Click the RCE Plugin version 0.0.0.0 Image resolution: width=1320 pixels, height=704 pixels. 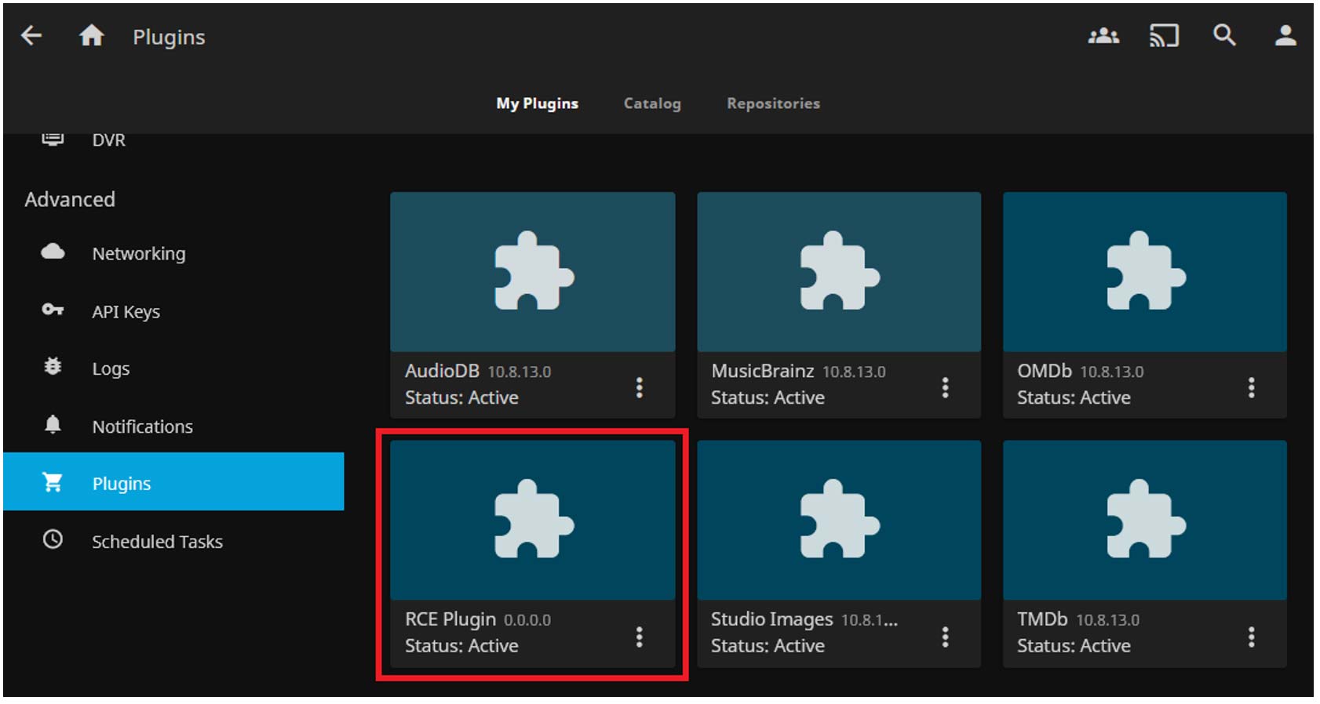pos(527,620)
